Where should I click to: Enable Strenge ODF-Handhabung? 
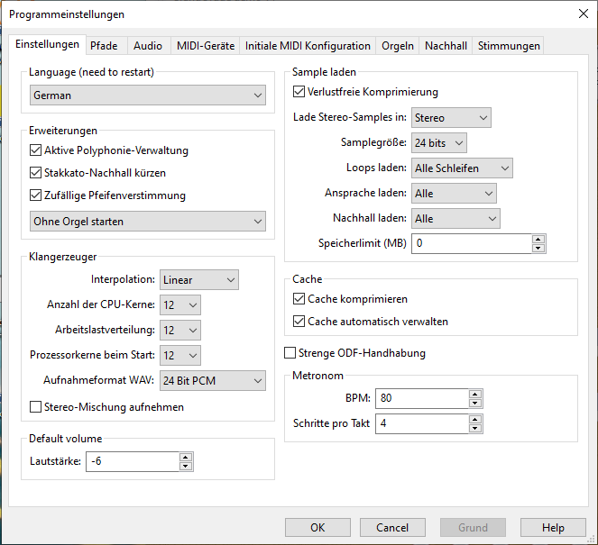(x=291, y=353)
